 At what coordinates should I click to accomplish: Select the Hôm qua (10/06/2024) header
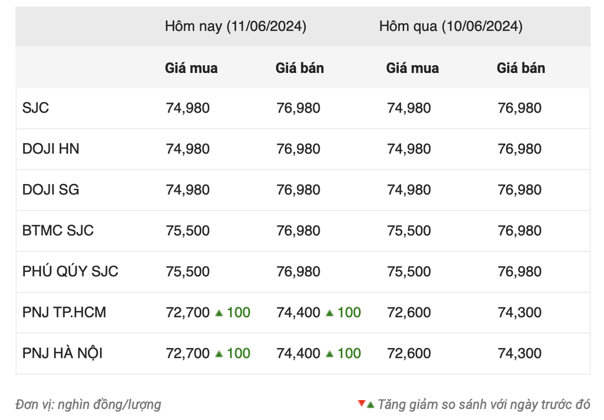tap(451, 26)
